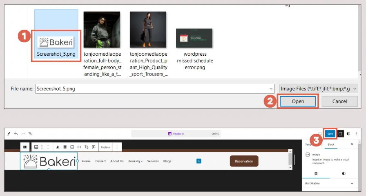Image resolution: width=366 pixels, height=196 pixels.
Task: Open the Document Overview list view icon
Action: [30, 134]
